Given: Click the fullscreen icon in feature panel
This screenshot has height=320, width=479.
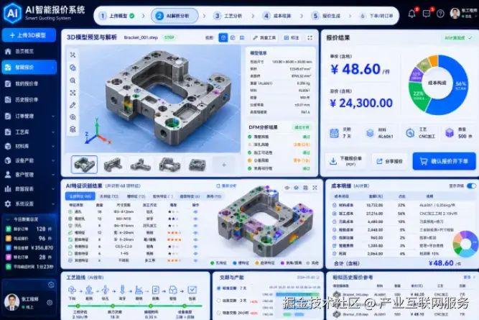Looking at the screenshot, I should 315,188.
